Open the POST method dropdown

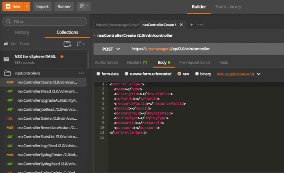[x=111, y=49]
